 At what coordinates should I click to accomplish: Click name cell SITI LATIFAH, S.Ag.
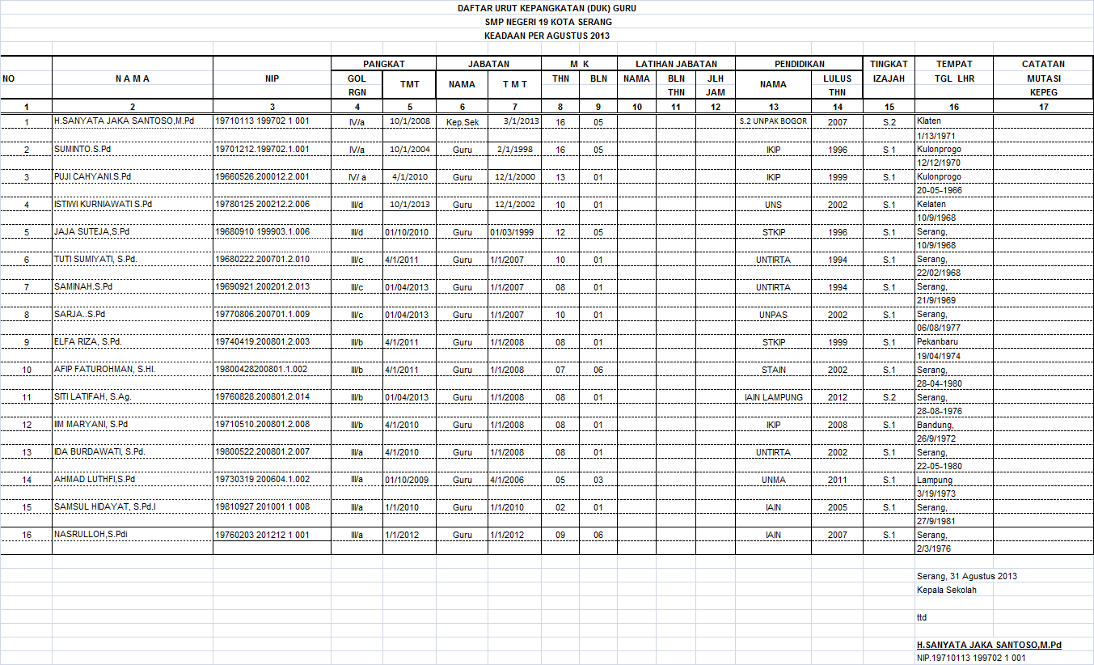tap(133, 396)
